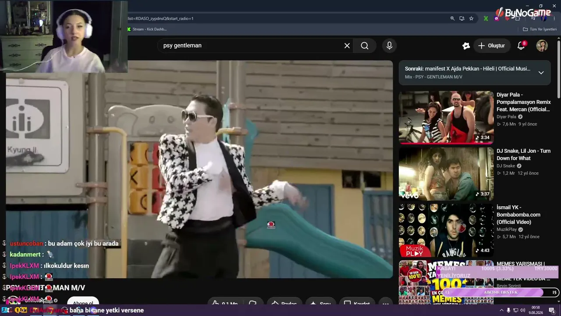This screenshot has height=316, width=561.
Task: Open the MuzikPlay channel name
Action: pyautogui.click(x=507, y=230)
